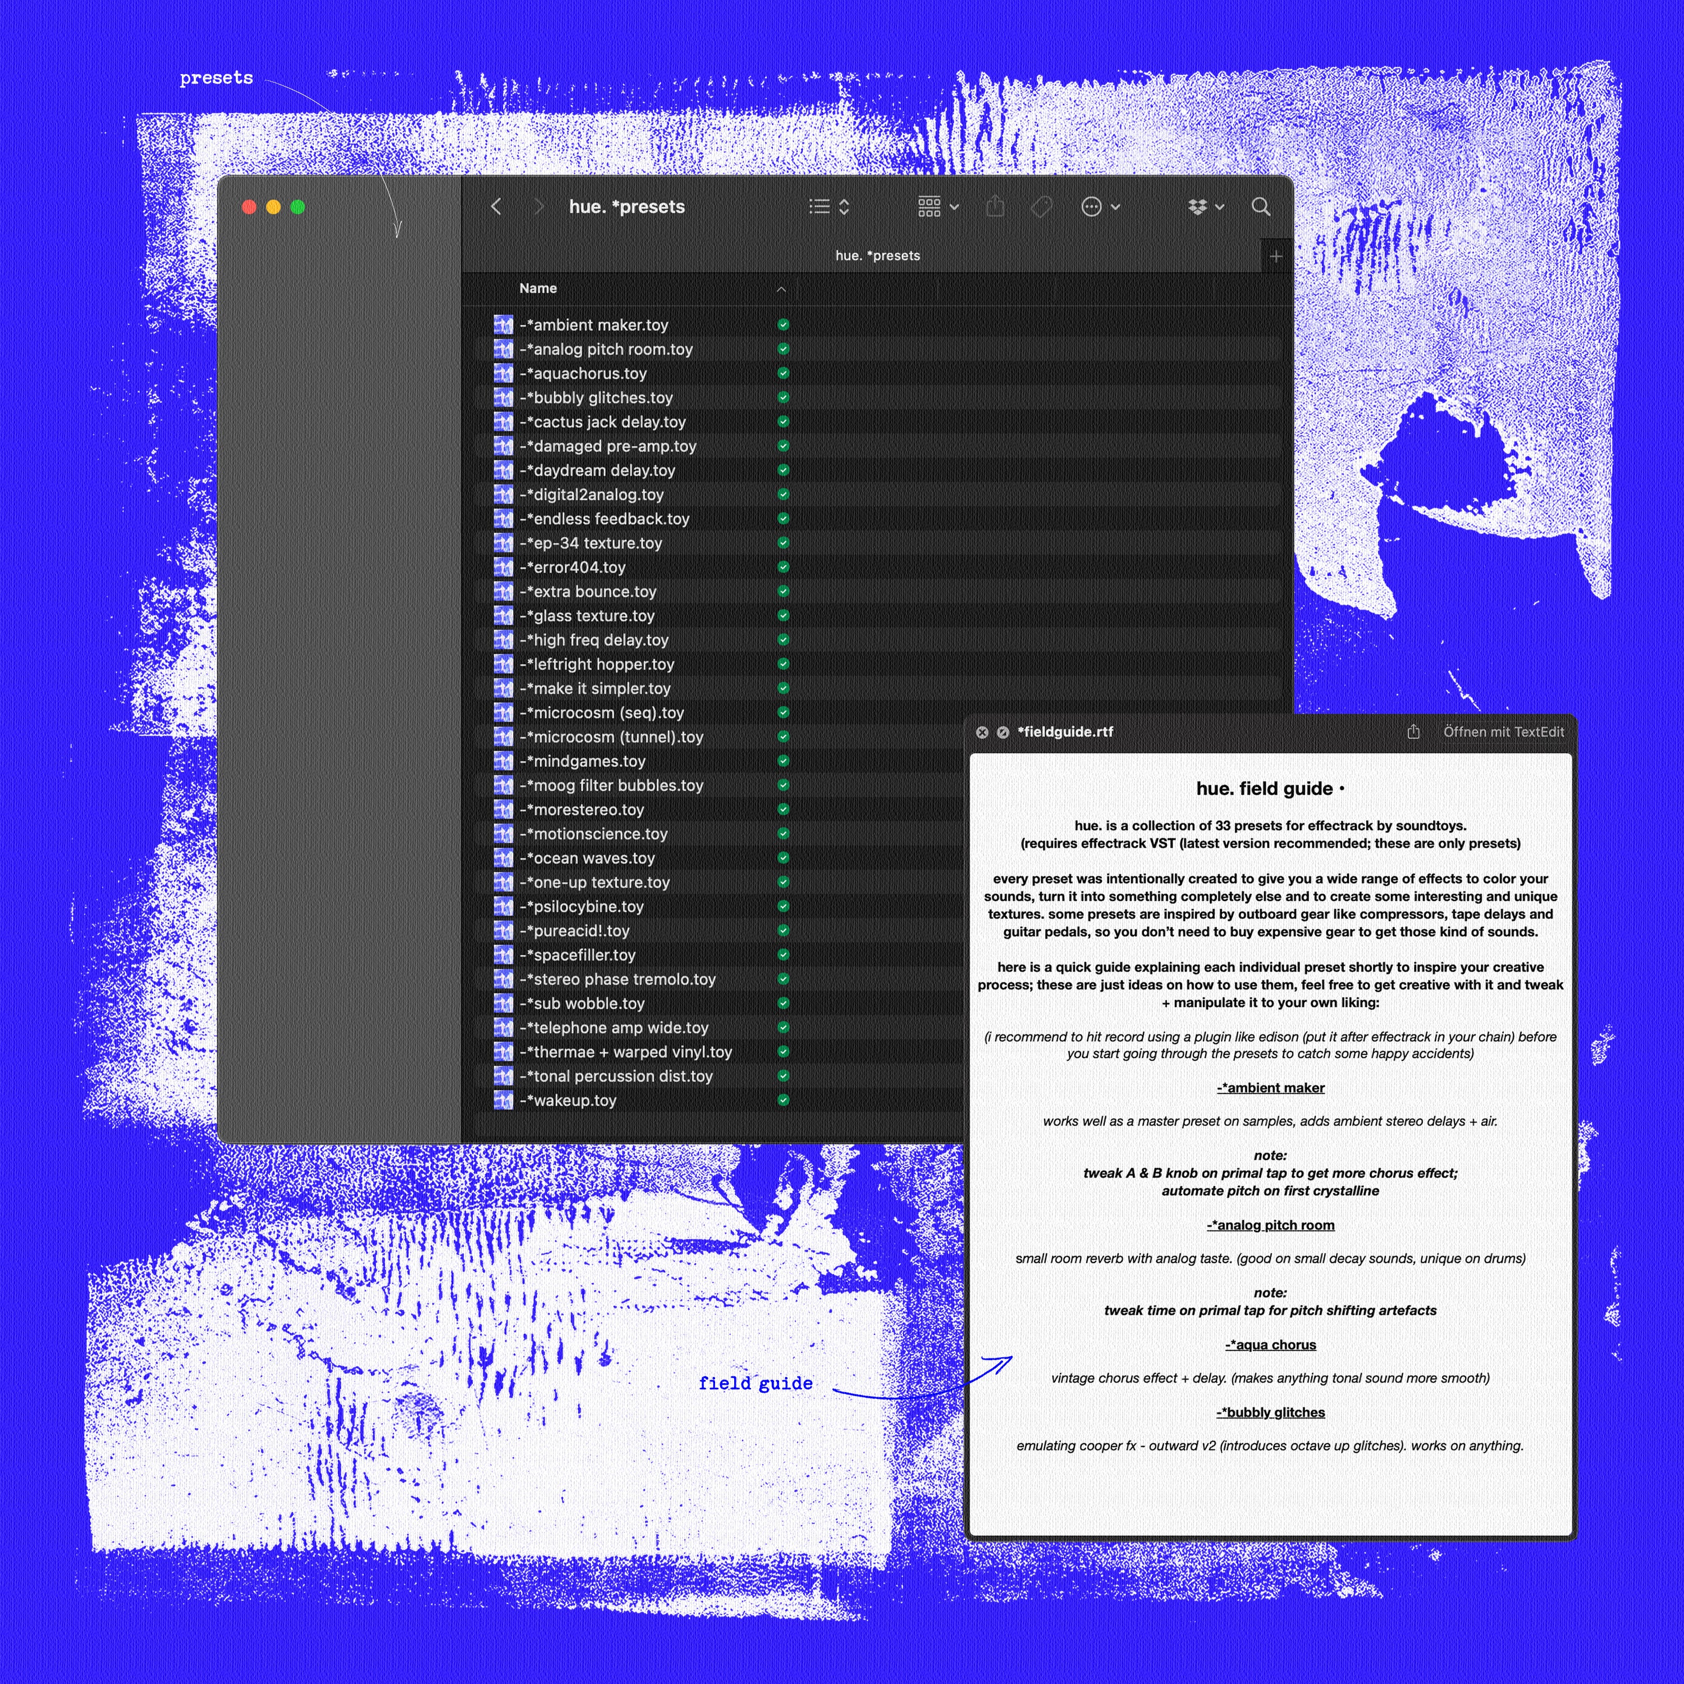Sort by the Name column header
Viewport: 1684px width, 1684px height.
(538, 289)
